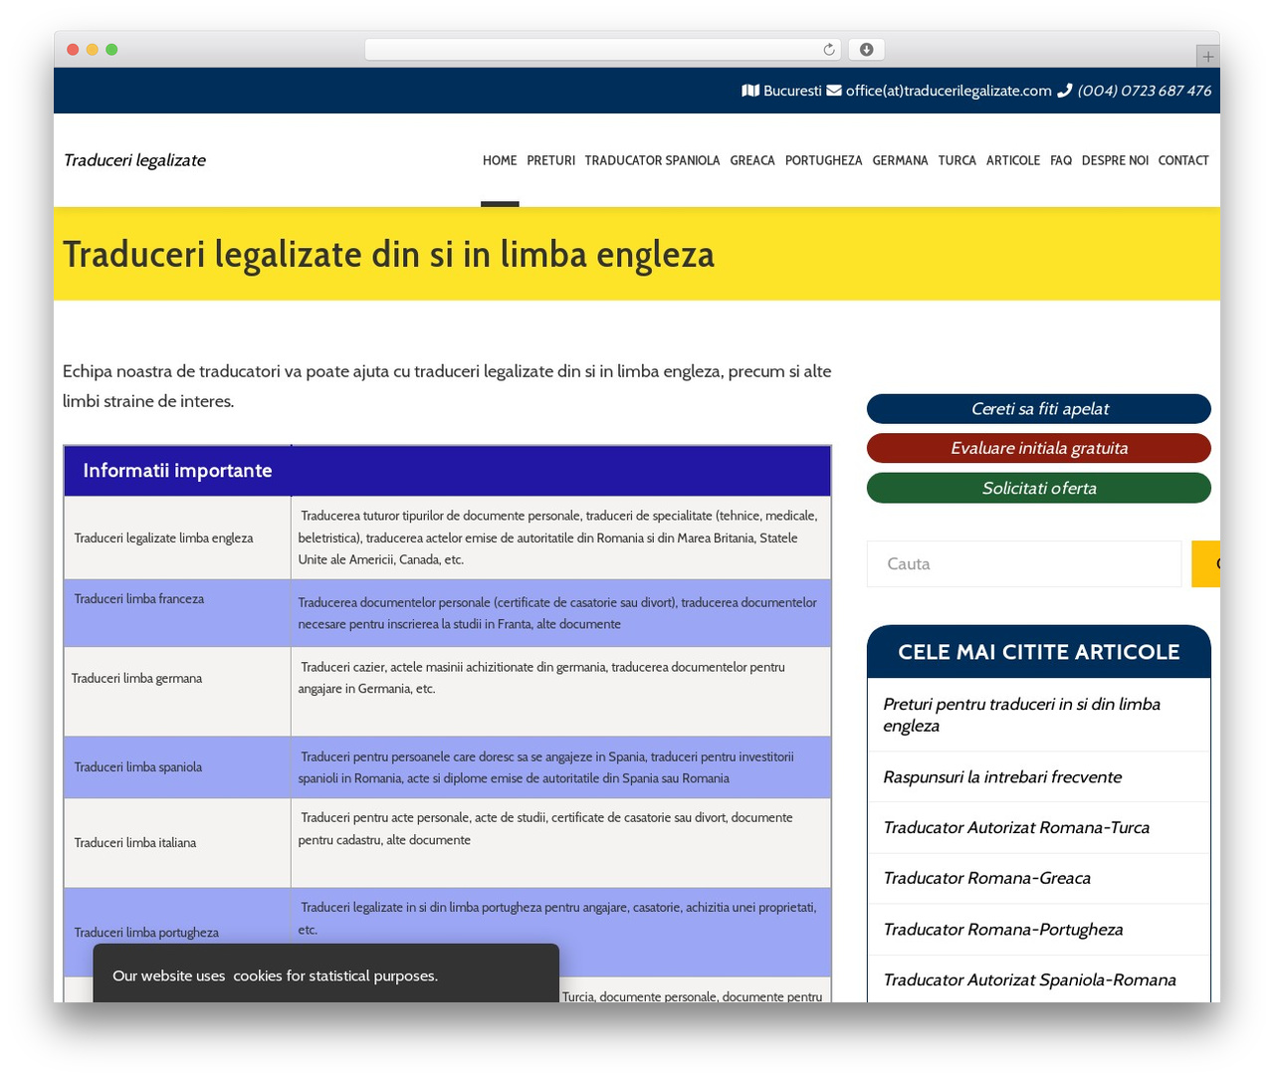Open the HOME menu item
1274x1079 pixels.
click(x=500, y=160)
